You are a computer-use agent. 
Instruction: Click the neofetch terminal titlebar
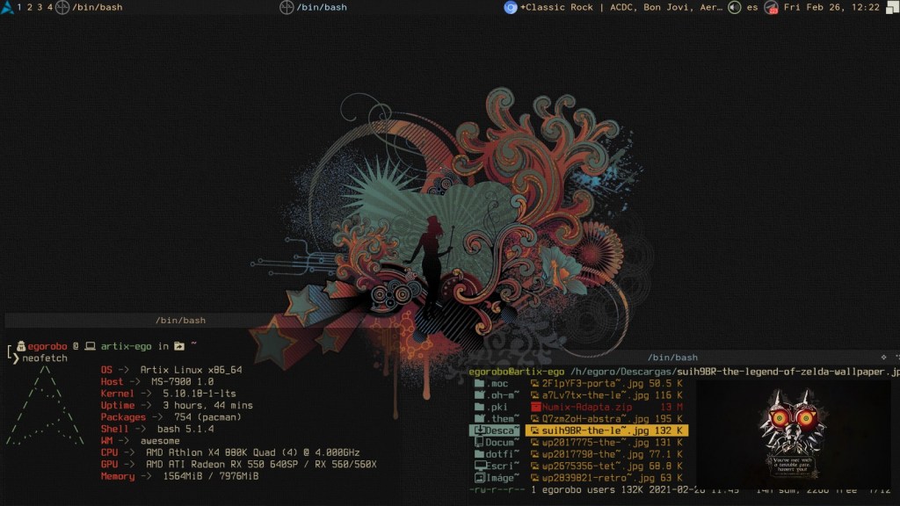[180, 321]
